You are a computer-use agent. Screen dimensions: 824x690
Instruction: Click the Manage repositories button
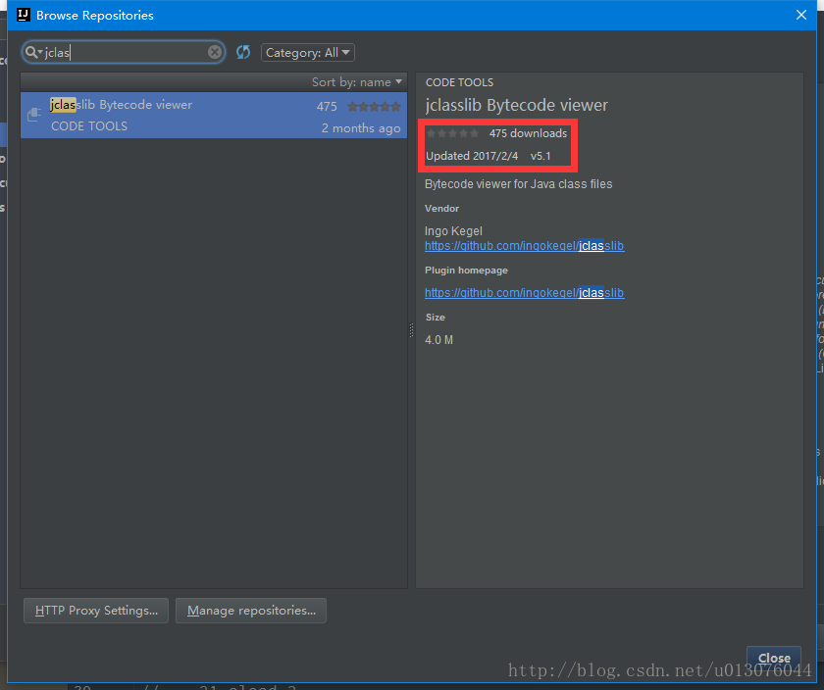tap(251, 611)
